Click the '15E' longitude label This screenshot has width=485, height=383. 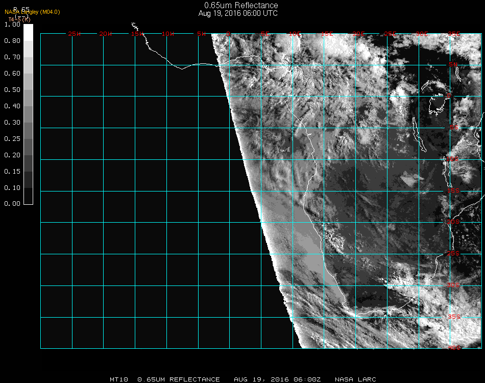(327, 34)
